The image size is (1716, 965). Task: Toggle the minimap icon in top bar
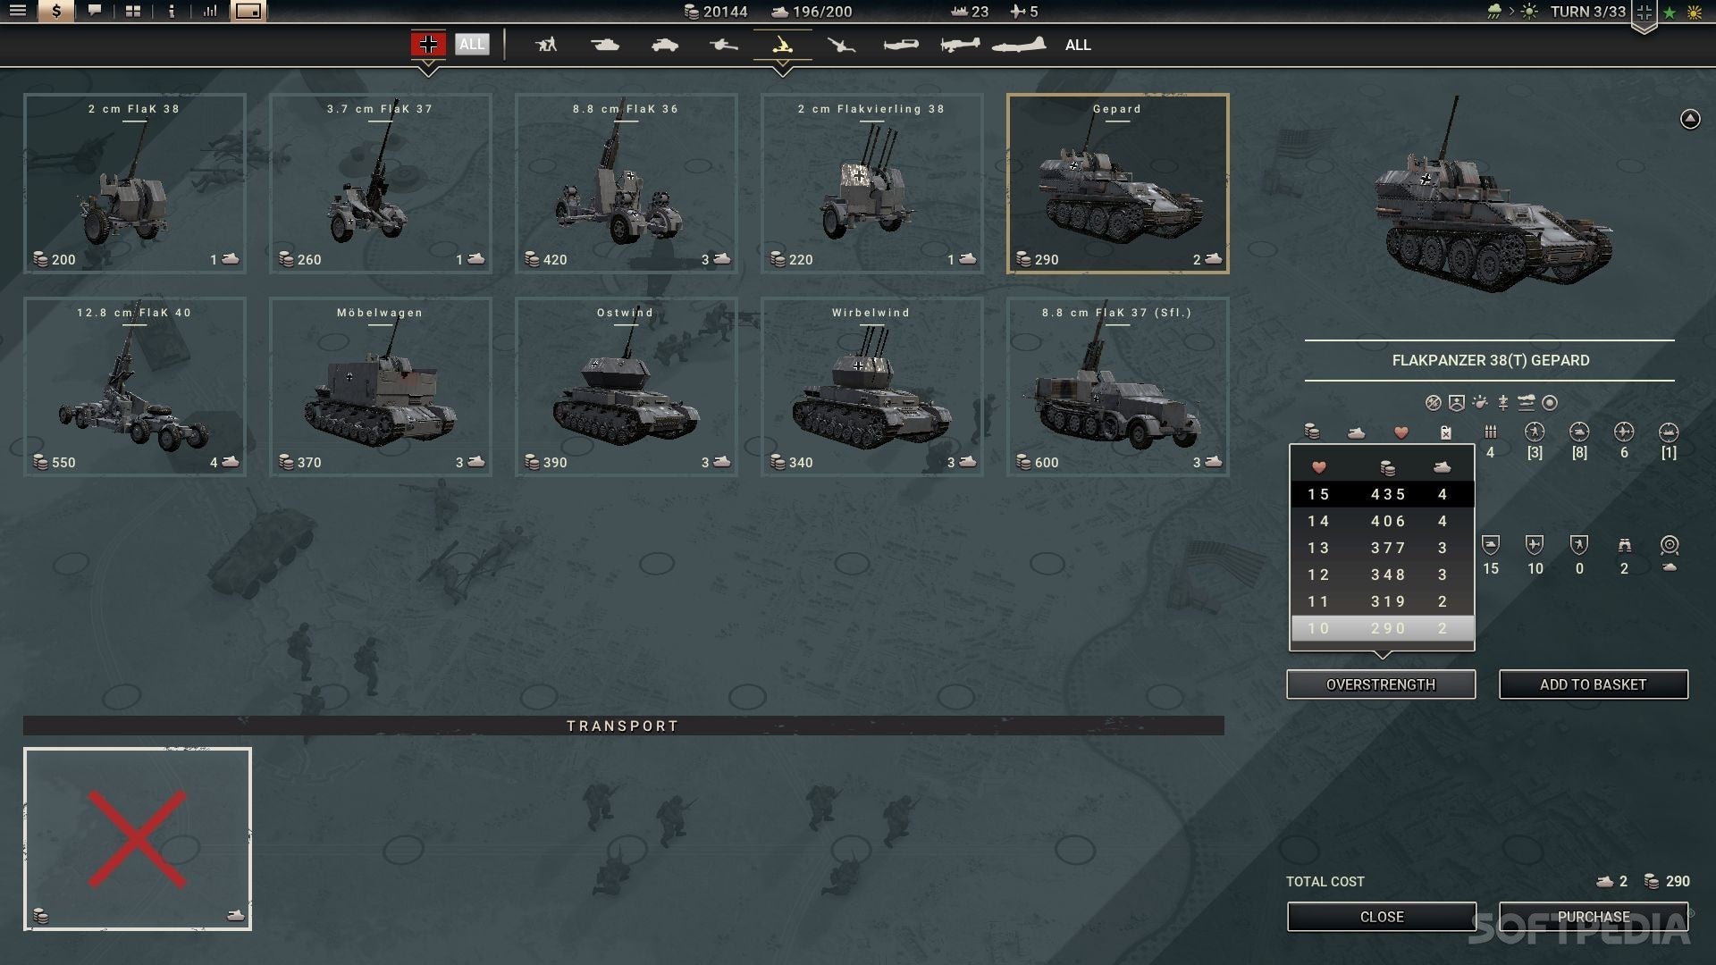pos(248,12)
